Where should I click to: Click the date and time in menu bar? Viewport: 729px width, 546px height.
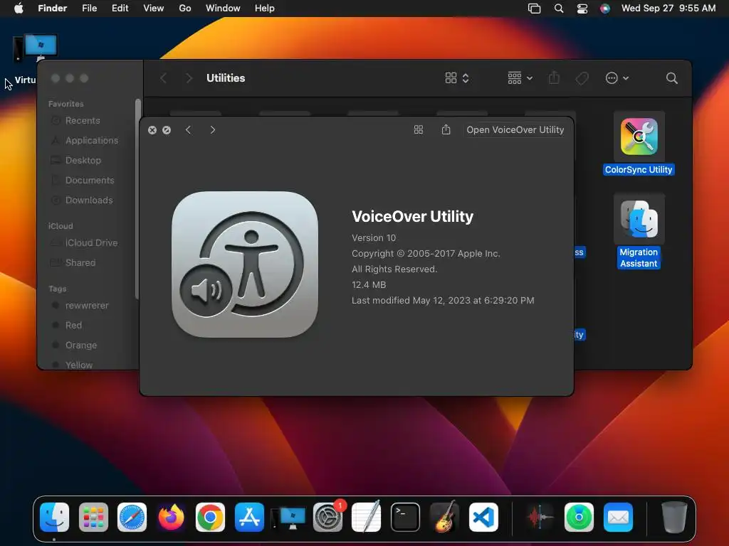coord(668,9)
